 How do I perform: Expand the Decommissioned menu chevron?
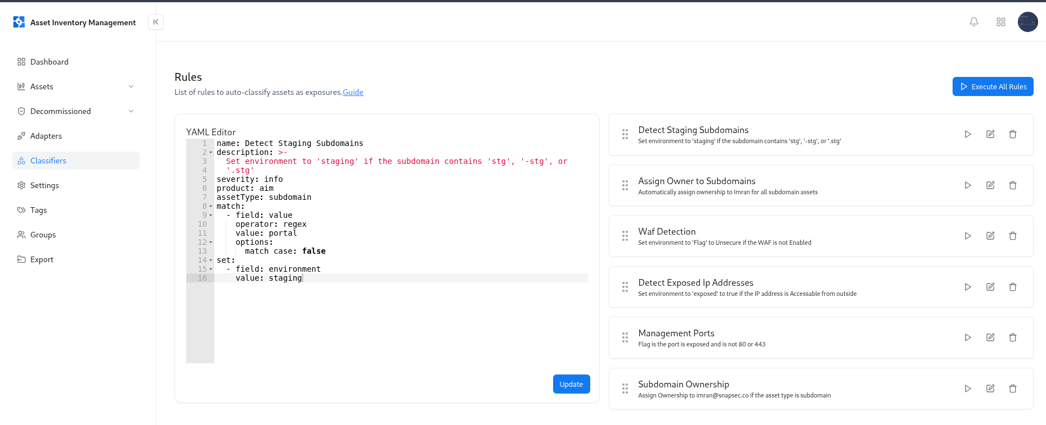click(131, 111)
